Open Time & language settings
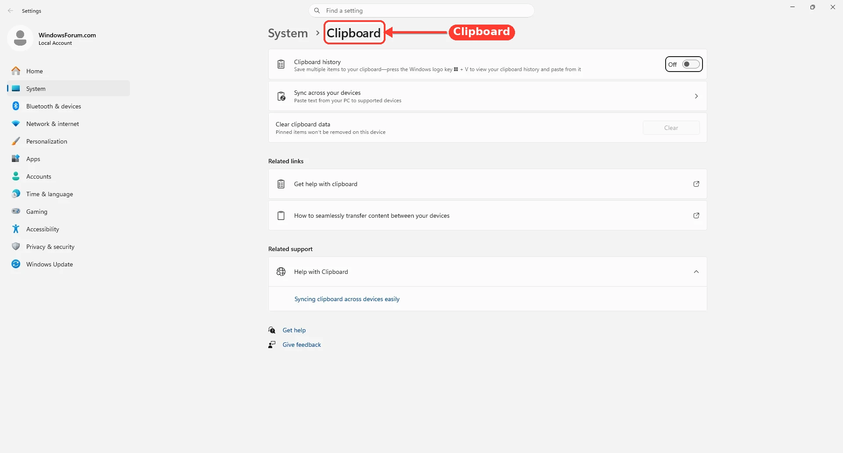Viewport: 843px width, 453px height. pos(68,194)
